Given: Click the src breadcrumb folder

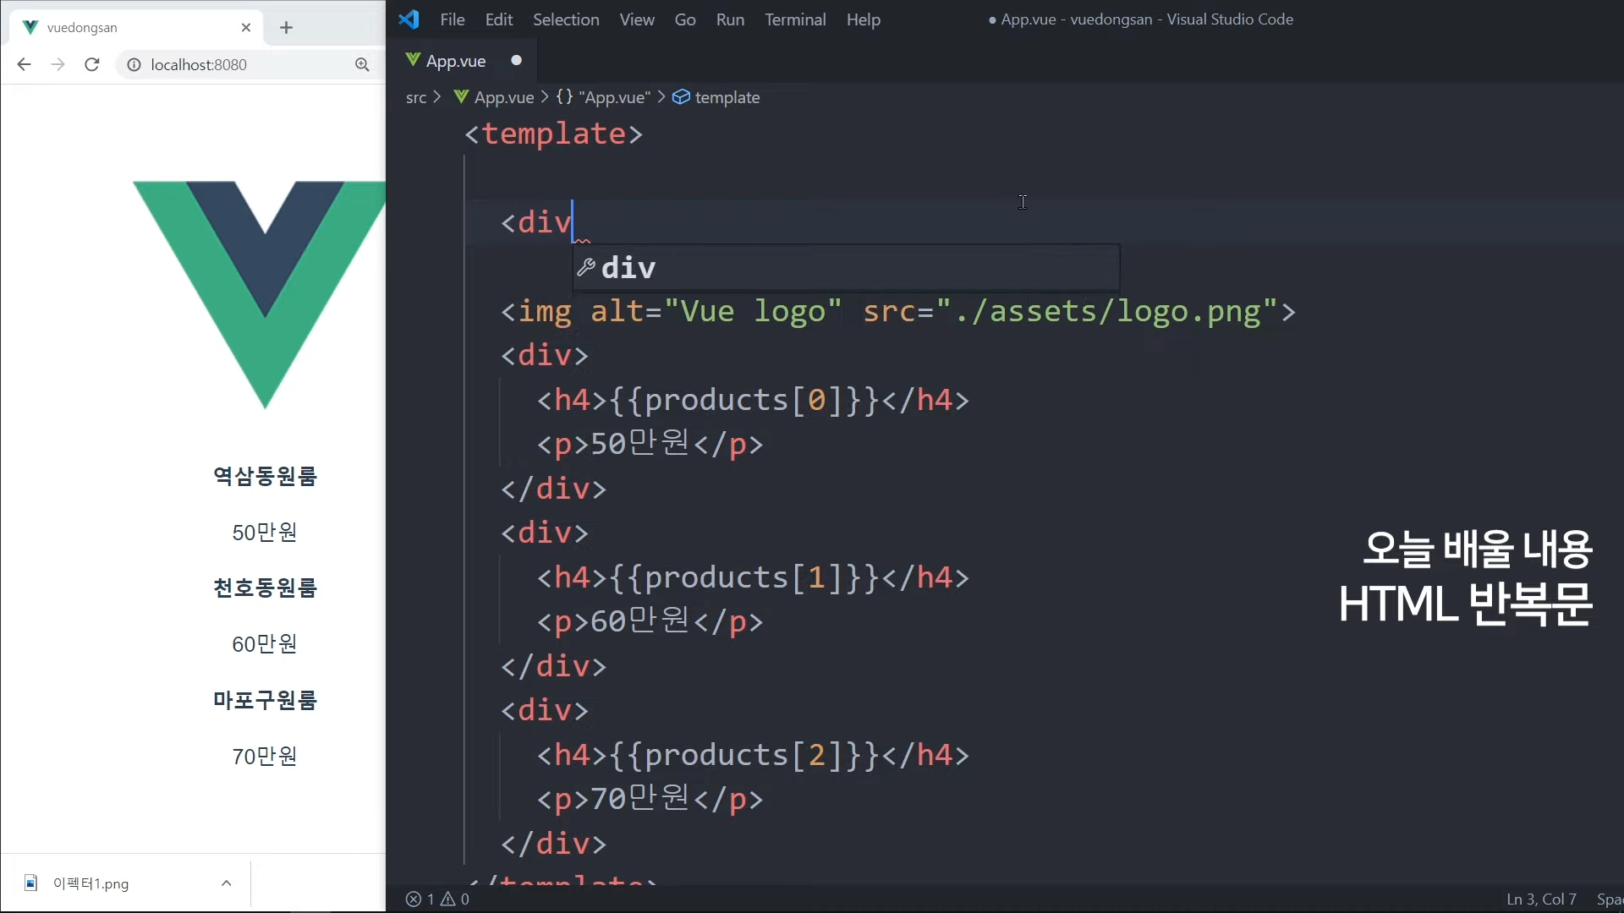Looking at the screenshot, I should 415,97.
